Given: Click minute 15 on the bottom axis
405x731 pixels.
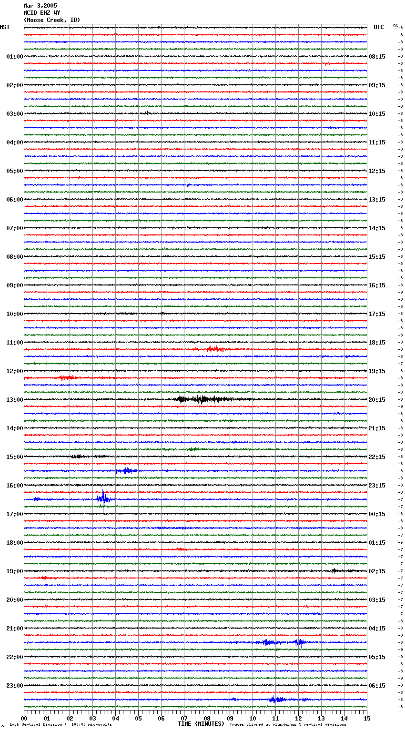Looking at the screenshot, I should tap(367, 718).
